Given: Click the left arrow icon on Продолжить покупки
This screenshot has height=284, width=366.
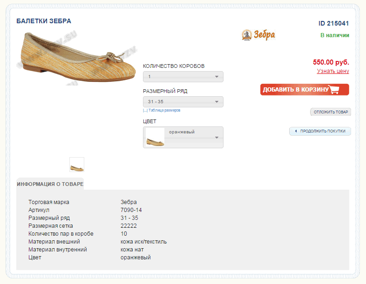Looking at the screenshot, I should tap(296, 132).
